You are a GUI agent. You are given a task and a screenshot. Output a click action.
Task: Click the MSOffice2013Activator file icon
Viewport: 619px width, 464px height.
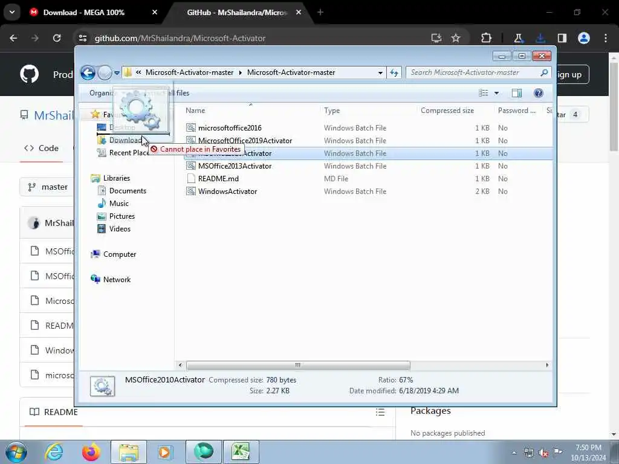coord(191,166)
